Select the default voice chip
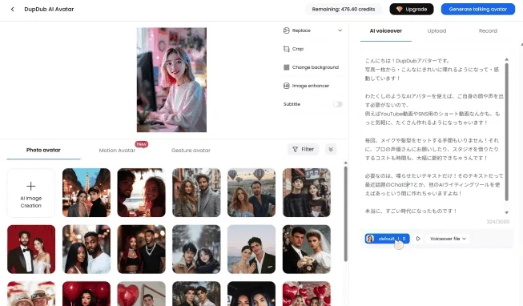This screenshot has height=306, width=523. [388, 239]
